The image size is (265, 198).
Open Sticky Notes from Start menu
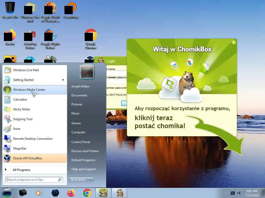(x=35, y=109)
